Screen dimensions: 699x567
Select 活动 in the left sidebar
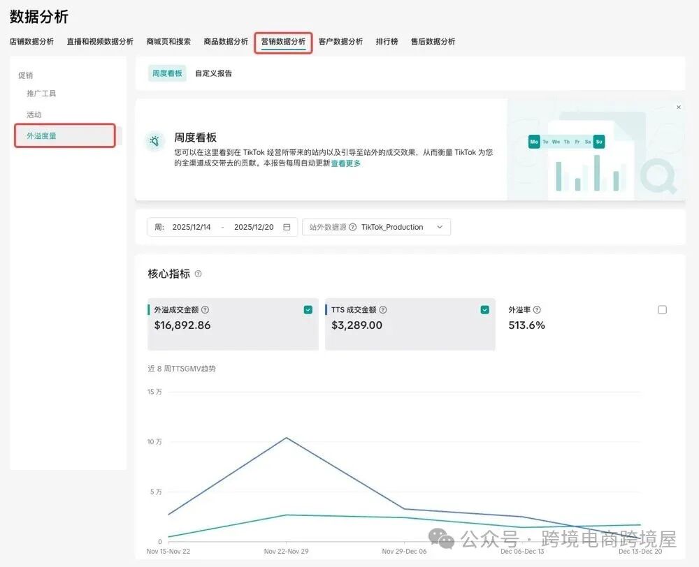click(34, 115)
